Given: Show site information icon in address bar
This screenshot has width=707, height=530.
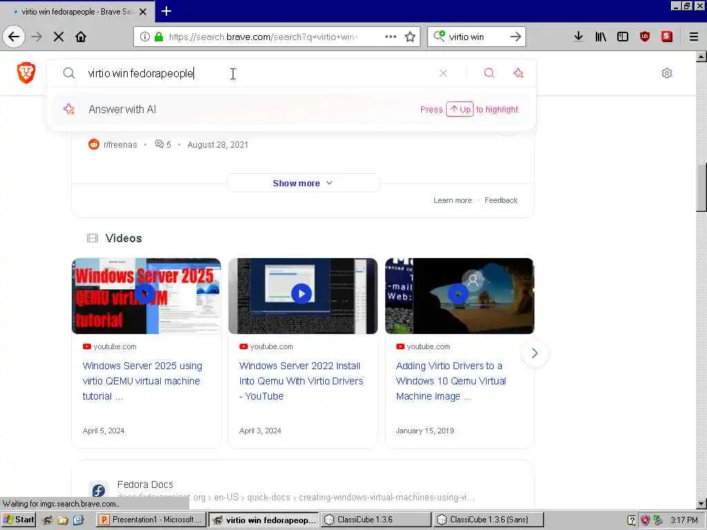Looking at the screenshot, I should click(x=145, y=37).
